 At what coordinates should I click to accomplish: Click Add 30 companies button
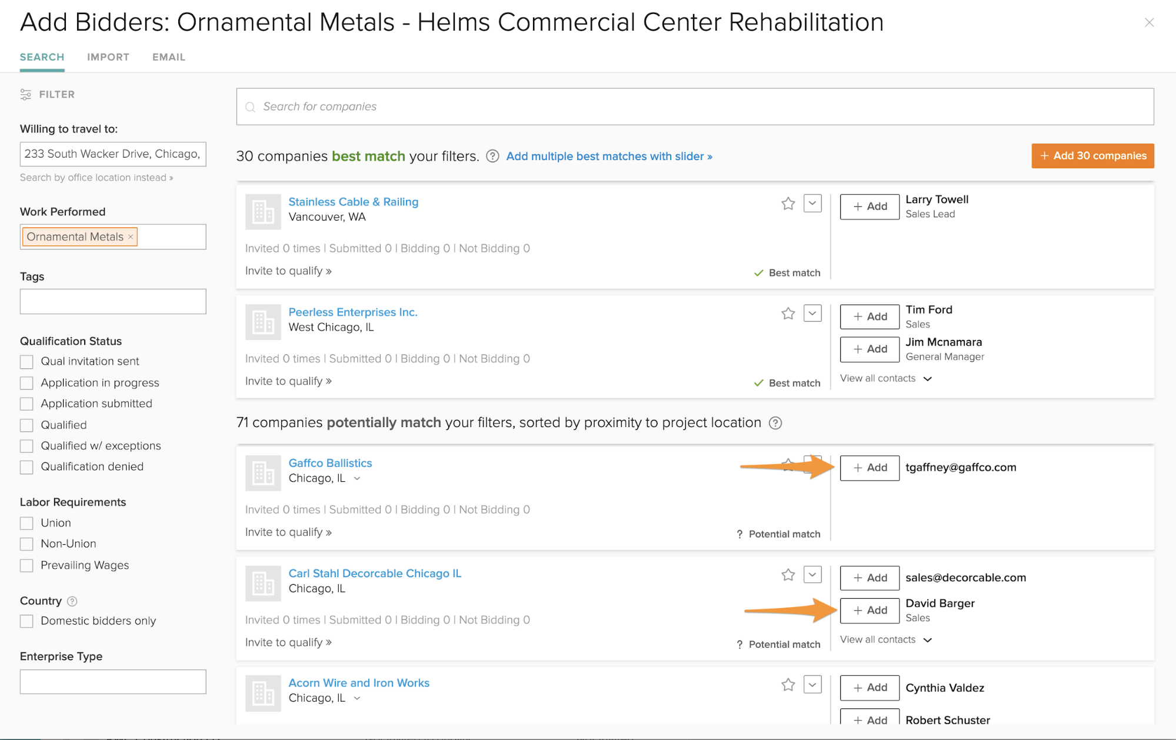point(1092,156)
